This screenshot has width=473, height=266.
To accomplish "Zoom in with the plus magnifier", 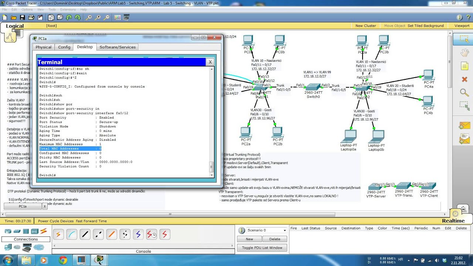I will (x=89, y=17).
